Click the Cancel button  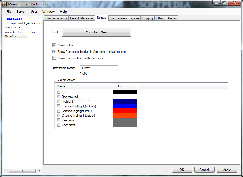pyautogui.click(x=204, y=170)
